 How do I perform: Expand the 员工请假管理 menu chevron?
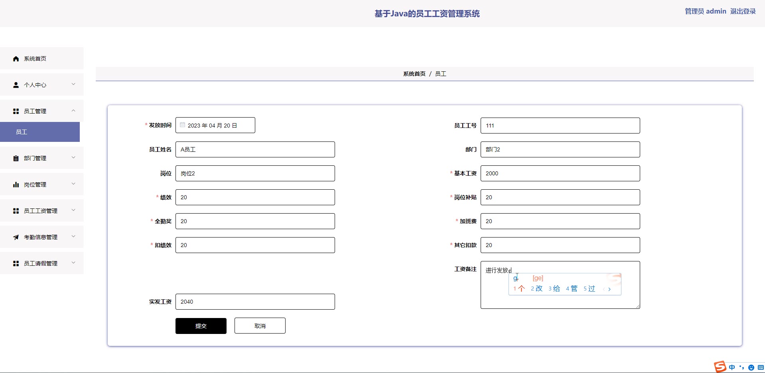pos(73,263)
